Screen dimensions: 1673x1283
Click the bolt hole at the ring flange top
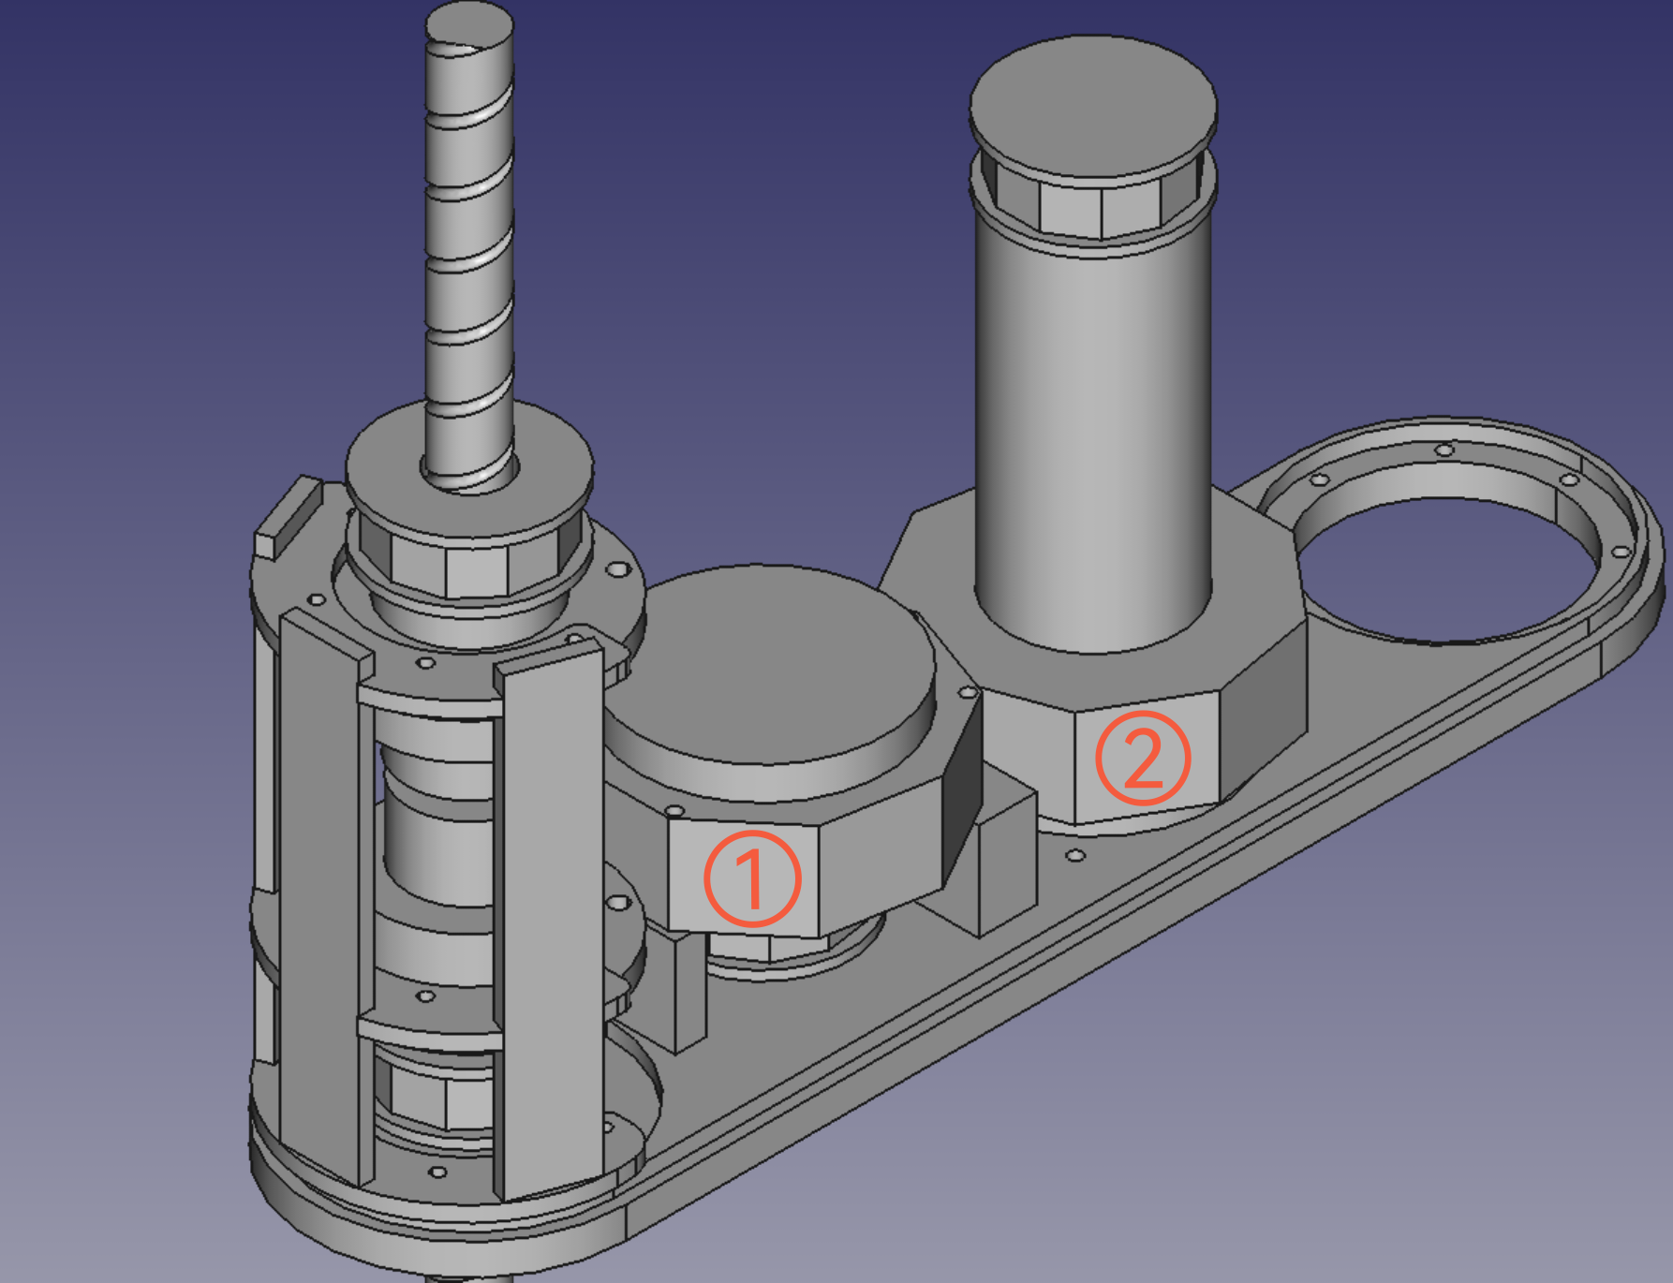tap(1444, 450)
